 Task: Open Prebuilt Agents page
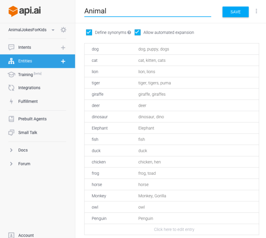(32, 119)
